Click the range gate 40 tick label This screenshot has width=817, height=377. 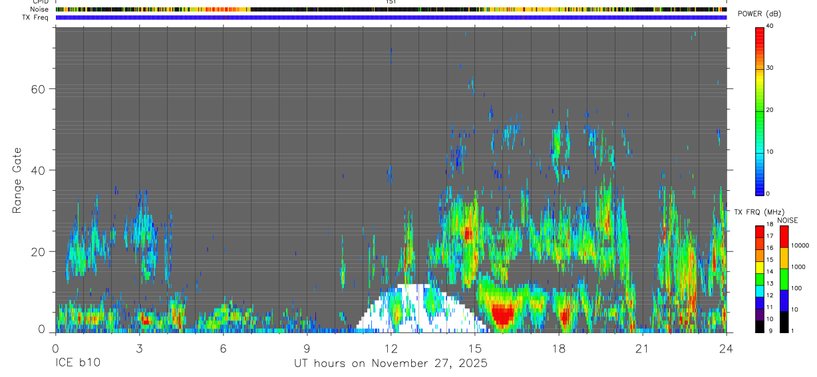tap(38, 170)
